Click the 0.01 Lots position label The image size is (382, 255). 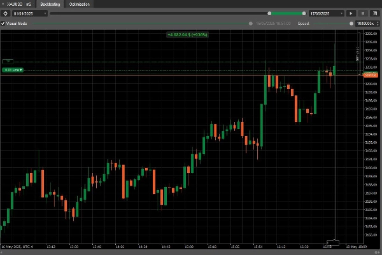pos(13,69)
